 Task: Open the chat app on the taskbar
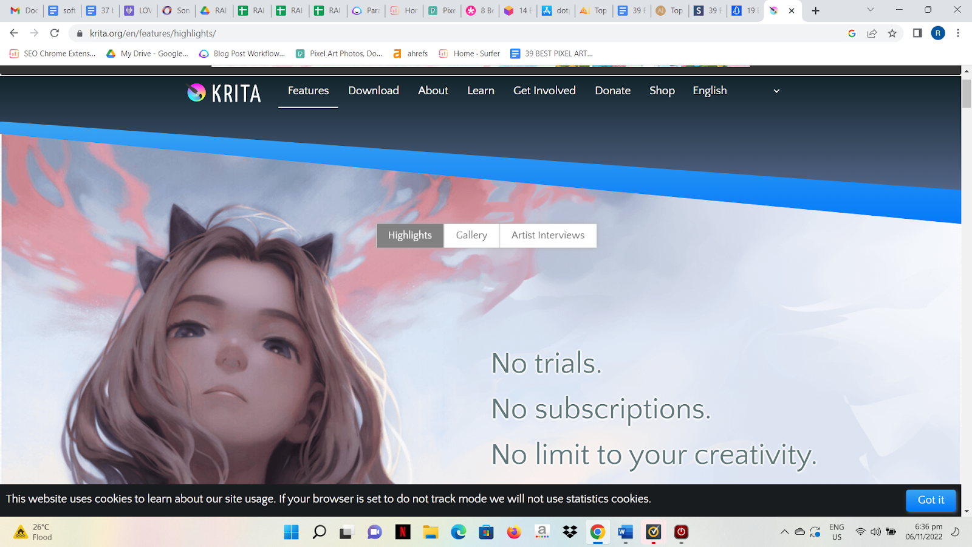375,532
